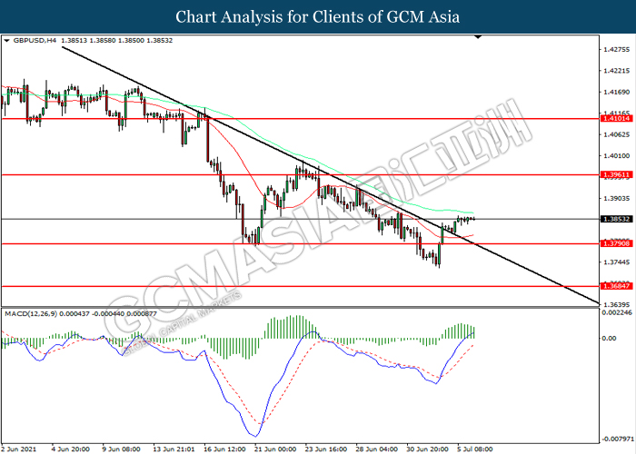Open the GBPUSD,H4 symbol dropdown arrow
The image size is (636, 454).
pos(6,41)
